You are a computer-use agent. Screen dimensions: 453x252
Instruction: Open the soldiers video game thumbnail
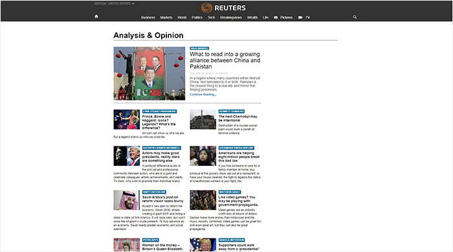203,200
